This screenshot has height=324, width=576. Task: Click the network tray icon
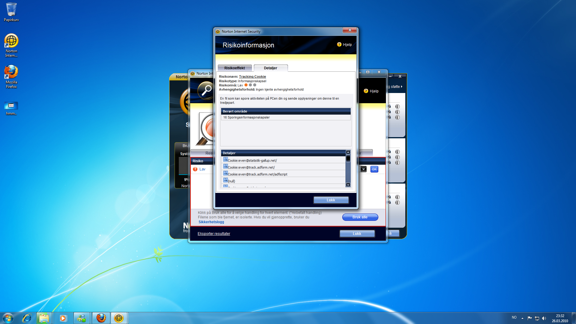tap(537, 318)
